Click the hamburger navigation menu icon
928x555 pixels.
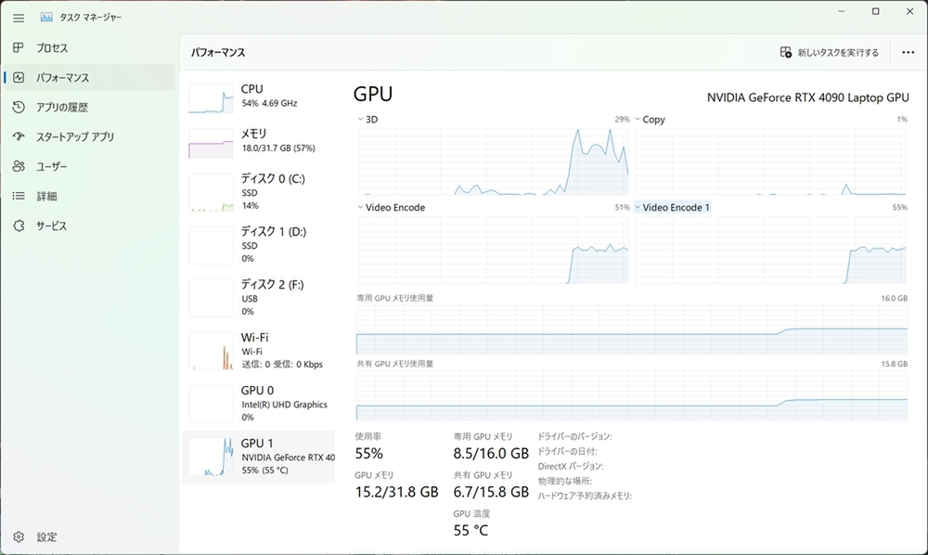19,18
